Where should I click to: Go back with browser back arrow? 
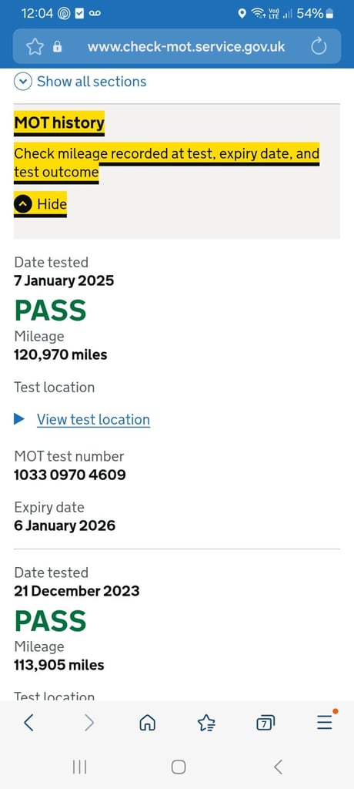(x=28, y=723)
